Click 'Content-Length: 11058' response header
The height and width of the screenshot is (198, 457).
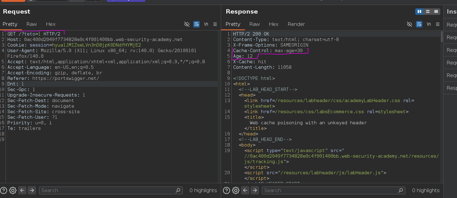click(x=262, y=67)
